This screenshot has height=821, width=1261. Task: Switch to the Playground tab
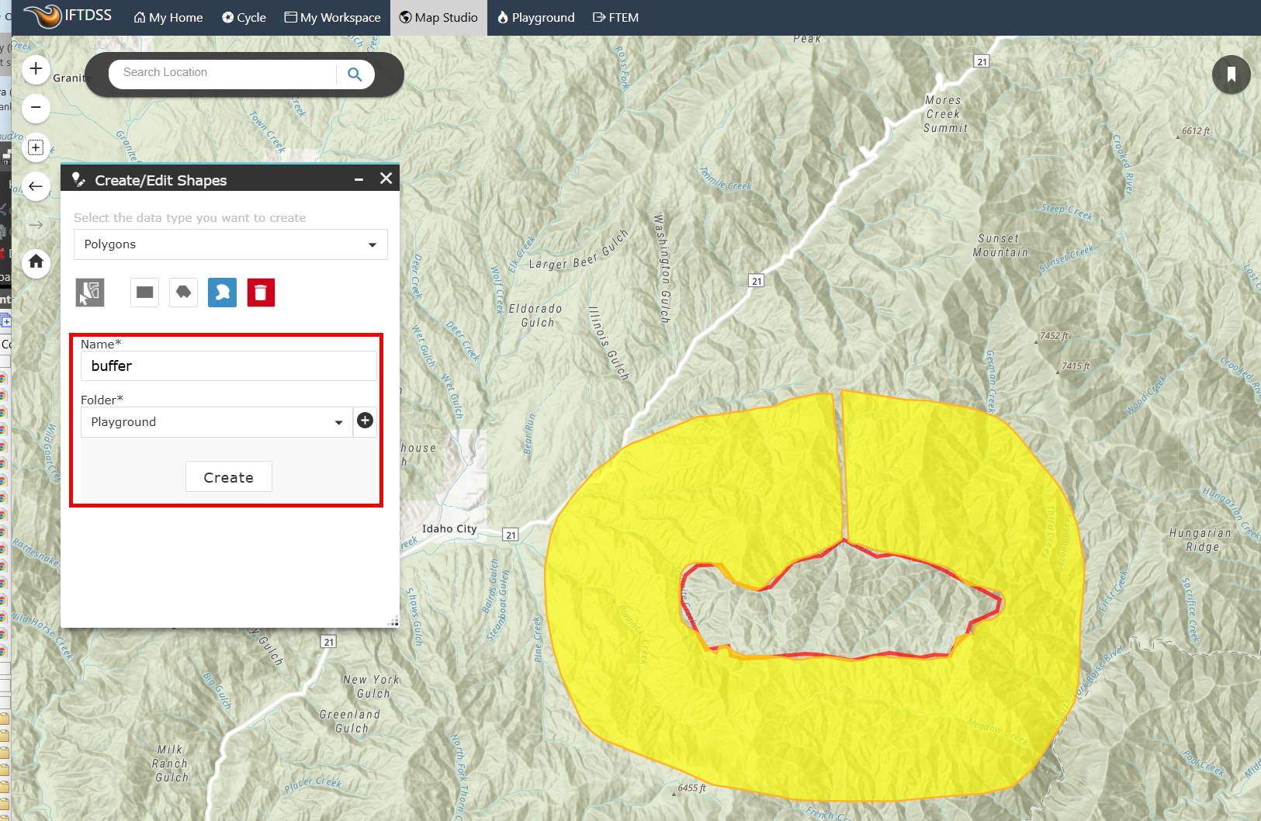(535, 17)
